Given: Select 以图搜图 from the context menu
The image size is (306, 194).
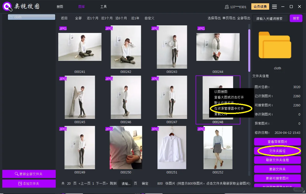Looking at the screenshot, I should coord(221,92).
